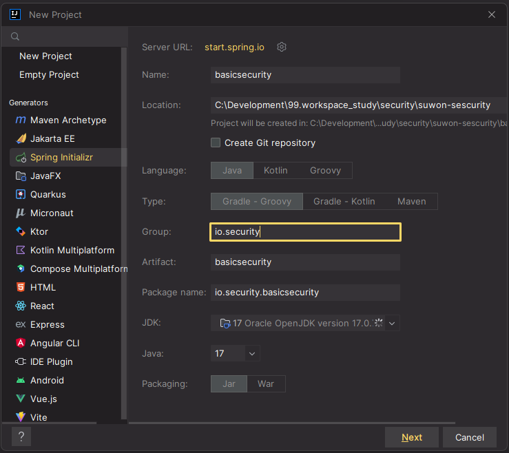Click the form's horizontal scrollbar
509x453 pixels.
[x=292, y=423]
